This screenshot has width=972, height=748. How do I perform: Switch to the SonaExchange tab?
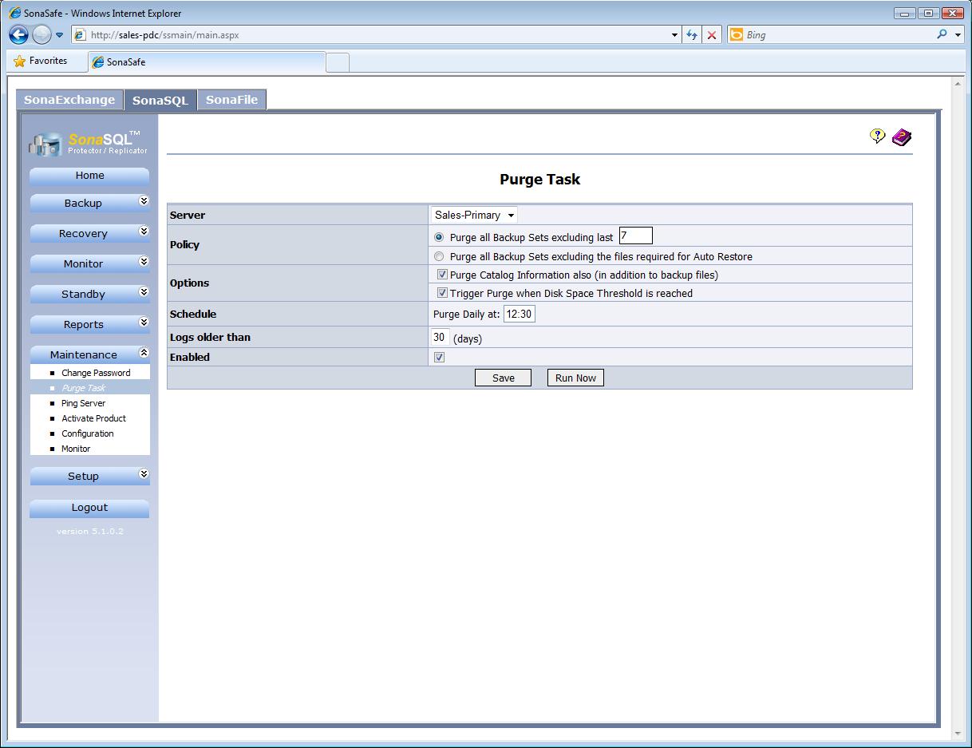click(x=69, y=100)
